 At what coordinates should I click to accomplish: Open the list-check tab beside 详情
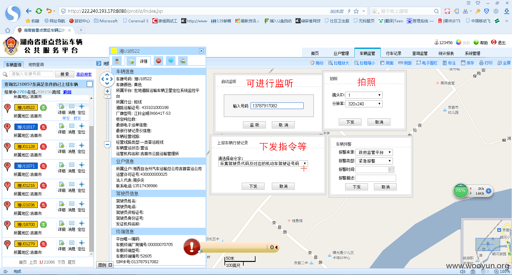pyautogui.click(x=131, y=61)
